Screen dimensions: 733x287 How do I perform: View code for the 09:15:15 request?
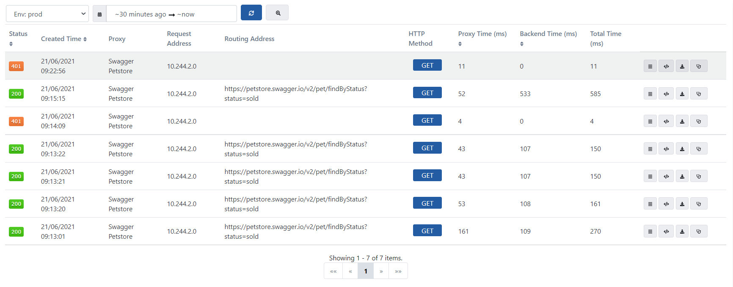click(x=666, y=94)
